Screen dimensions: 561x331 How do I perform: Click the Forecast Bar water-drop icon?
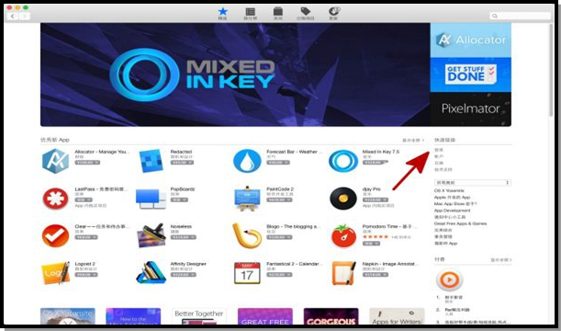pyautogui.click(x=247, y=161)
